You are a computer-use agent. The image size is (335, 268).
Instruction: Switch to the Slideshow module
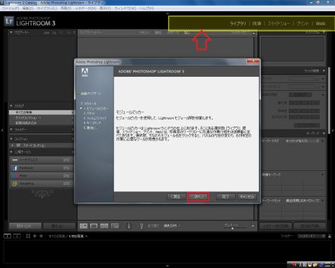click(x=278, y=24)
